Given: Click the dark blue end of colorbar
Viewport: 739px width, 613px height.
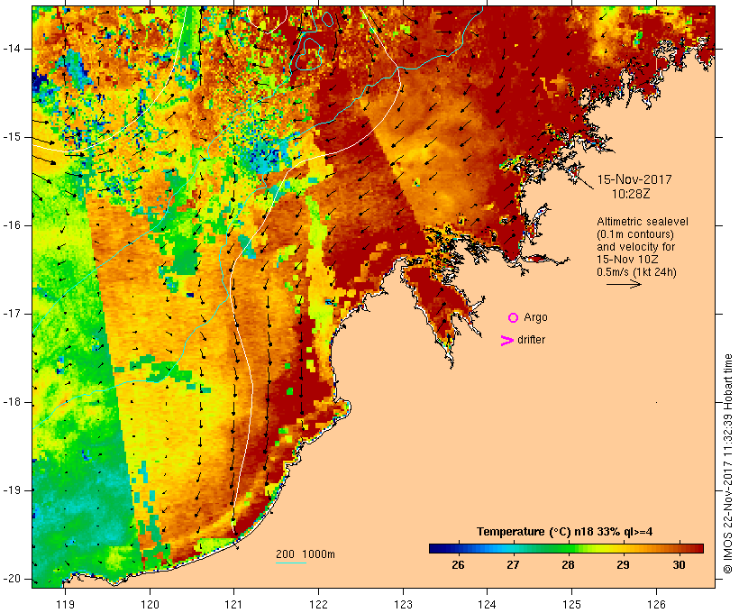Looking at the screenshot, I should click(x=436, y=548).
